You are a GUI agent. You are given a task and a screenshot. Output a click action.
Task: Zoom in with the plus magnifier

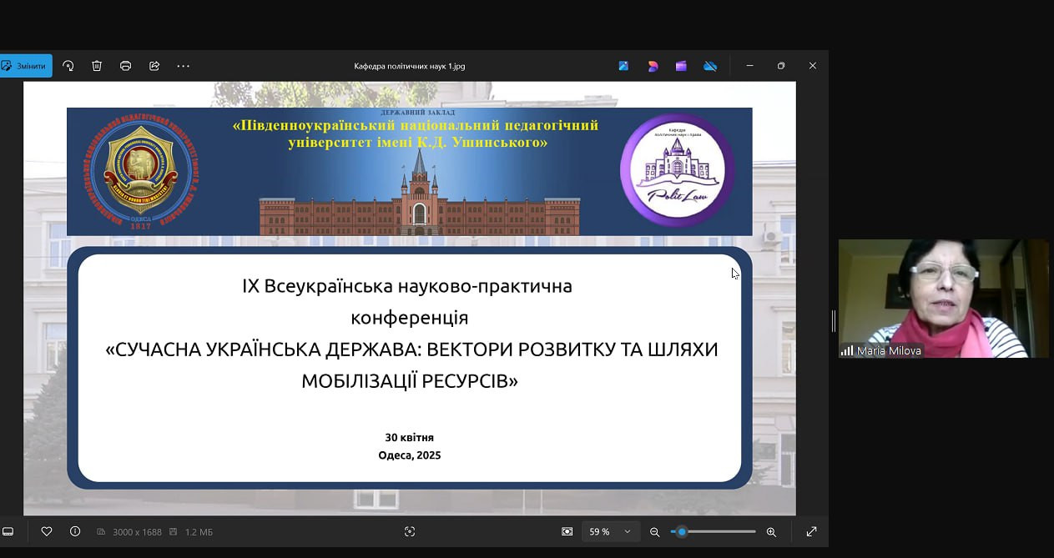click(x=771, y=531)
